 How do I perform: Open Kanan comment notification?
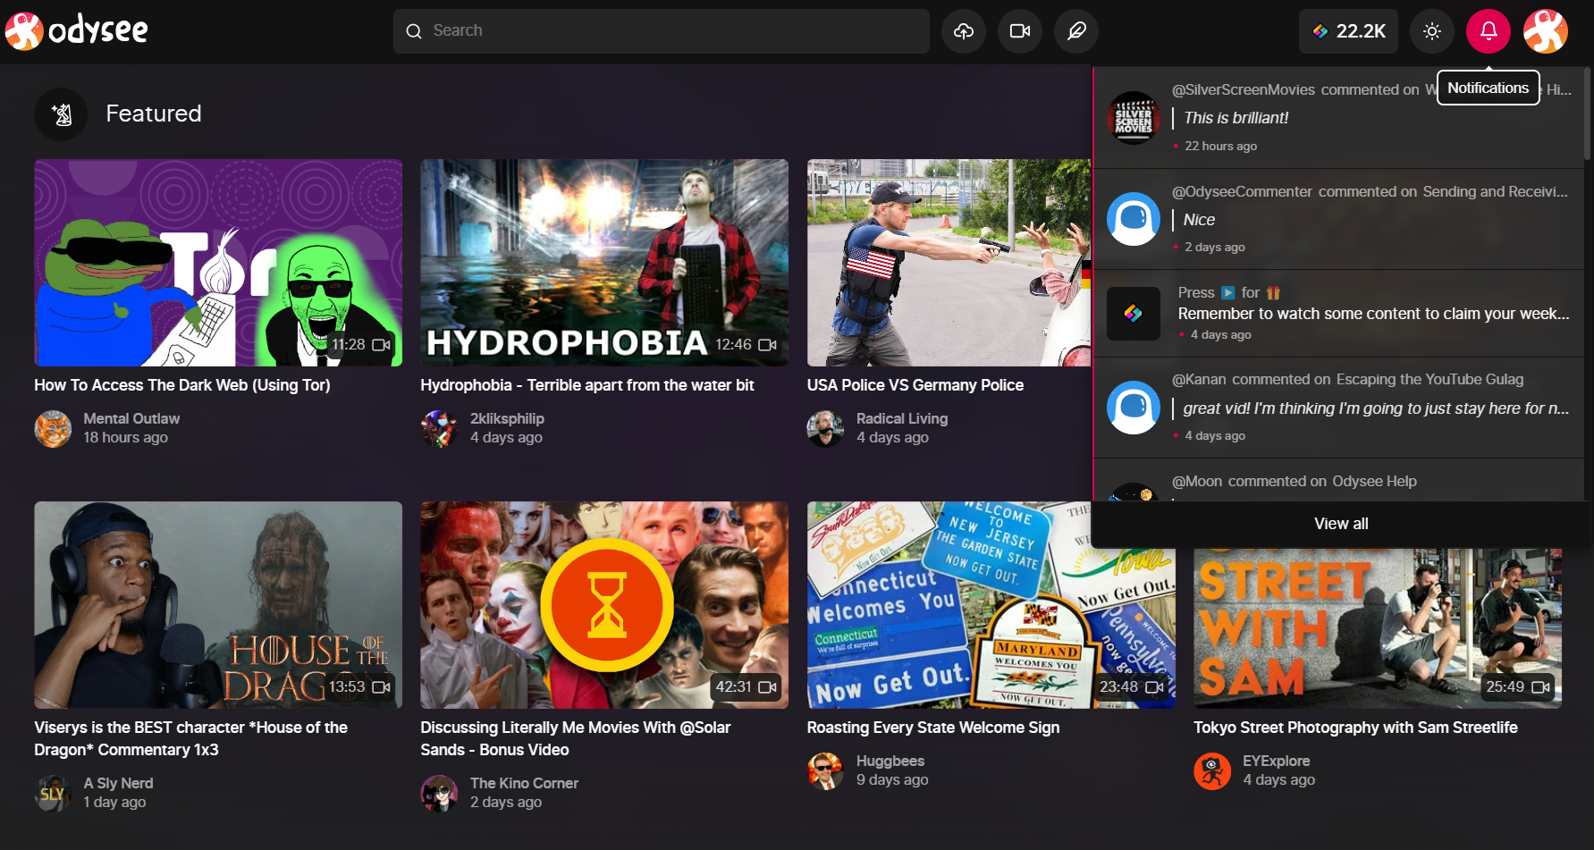tap(1338, 408)
